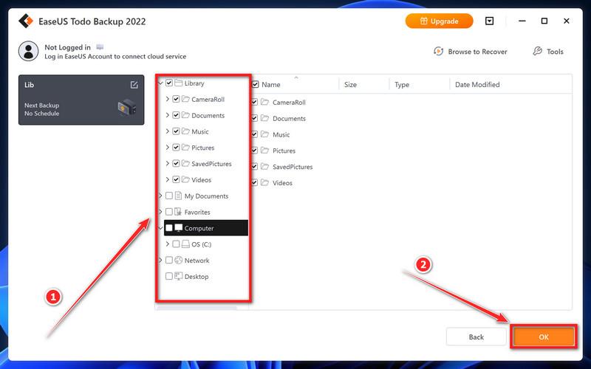
Task: Check the Desktop checkbox
Action: [169, 276]
